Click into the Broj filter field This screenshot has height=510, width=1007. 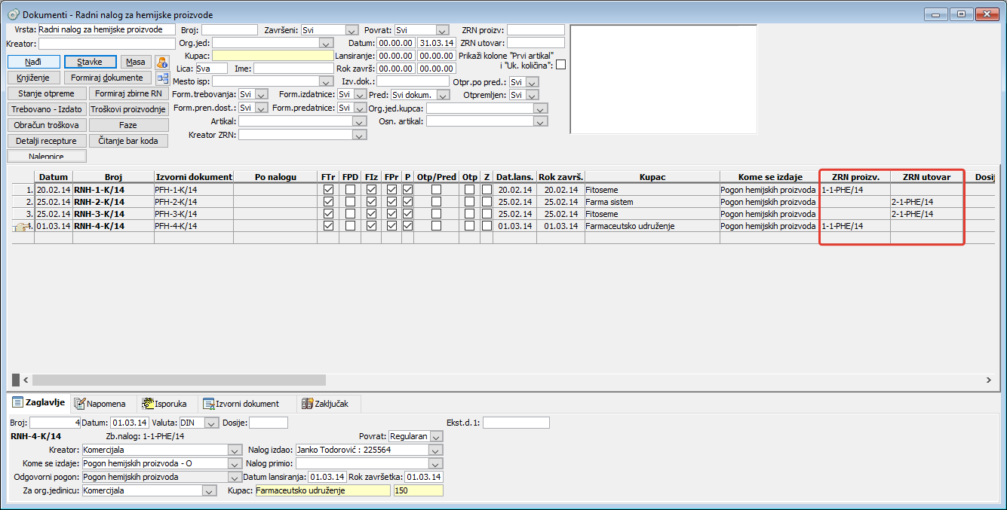(229, 29)
